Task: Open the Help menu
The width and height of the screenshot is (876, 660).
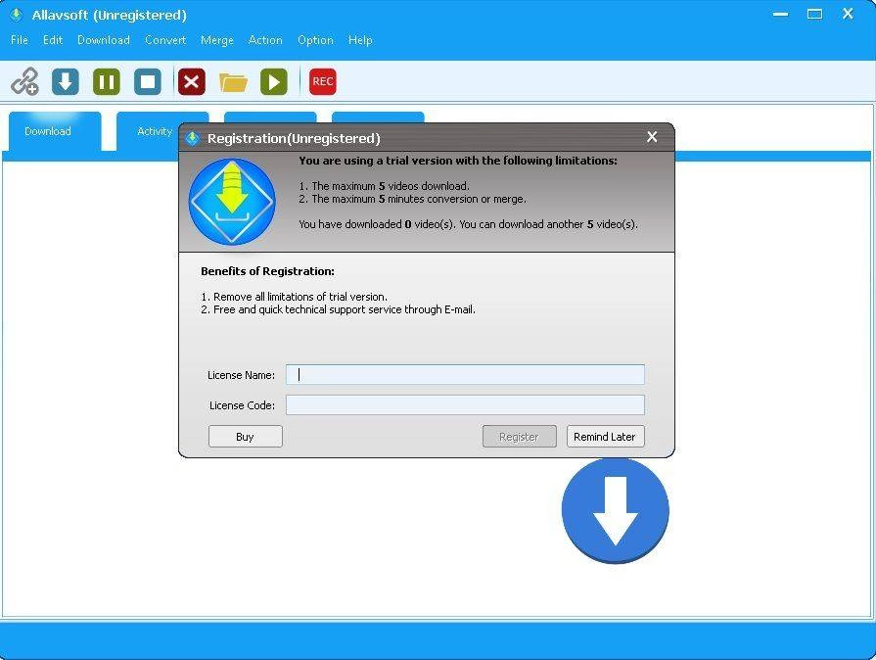Action: [x=360, y=40]
